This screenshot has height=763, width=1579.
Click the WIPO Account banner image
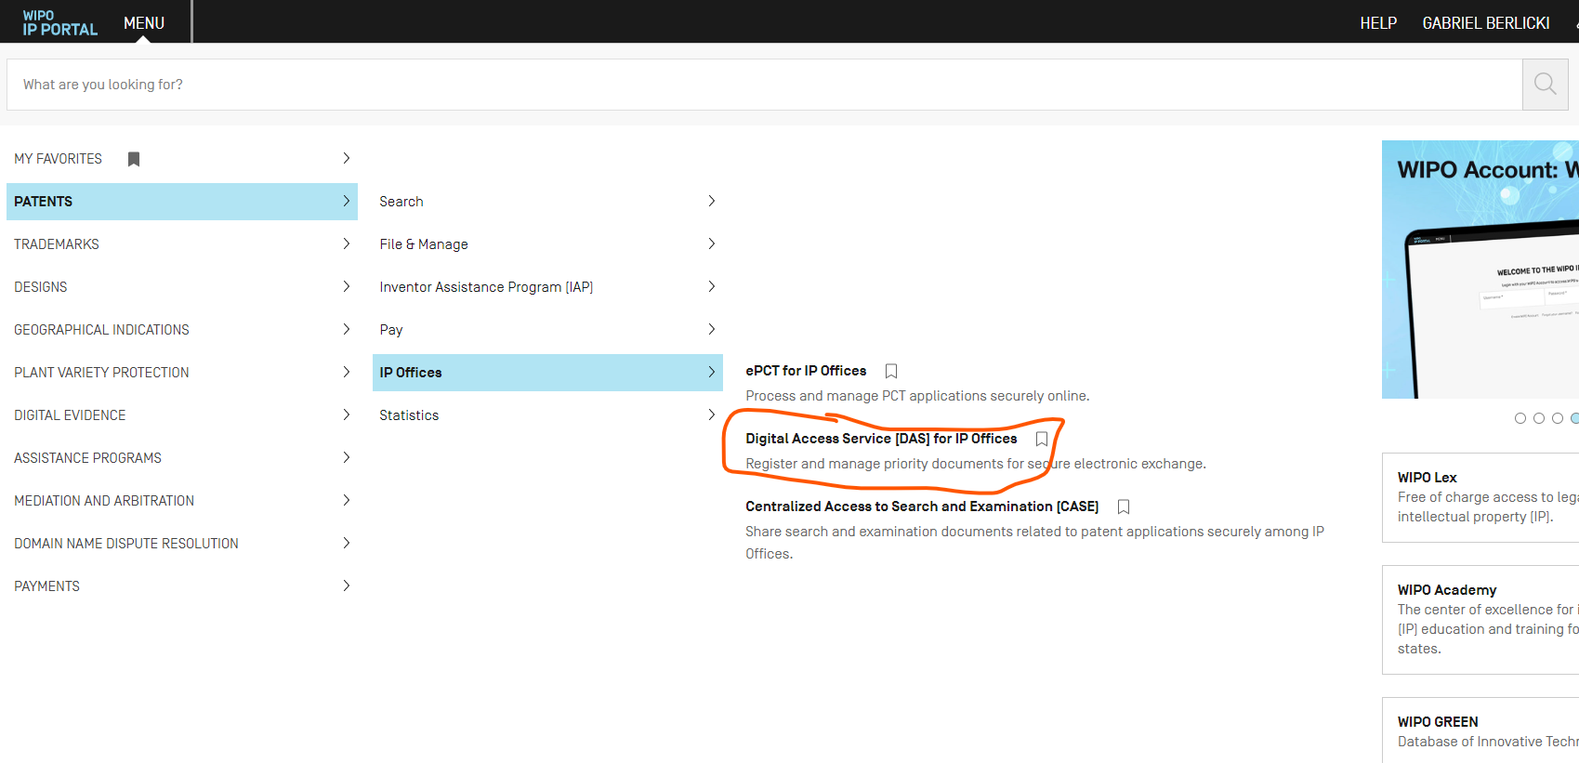(x=1480, y=270)
